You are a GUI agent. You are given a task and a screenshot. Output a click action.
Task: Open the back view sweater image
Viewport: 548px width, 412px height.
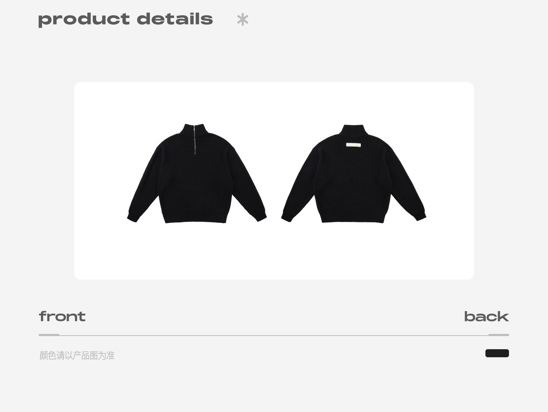click(x=354, y=173)
